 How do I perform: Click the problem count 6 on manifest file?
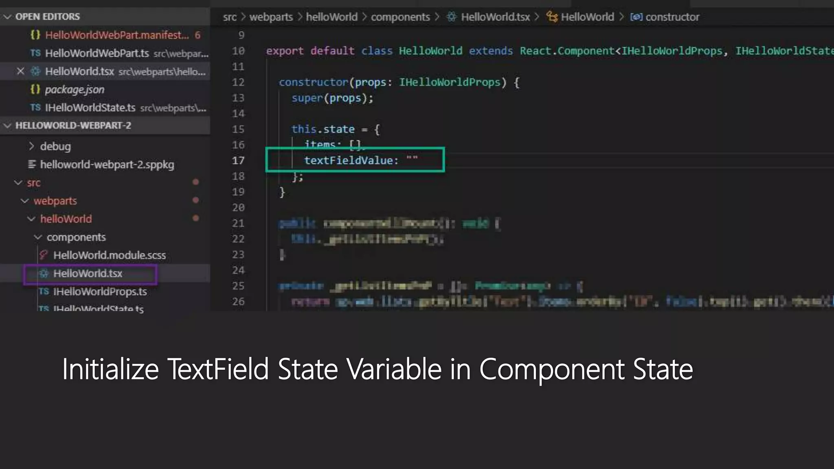198,35
